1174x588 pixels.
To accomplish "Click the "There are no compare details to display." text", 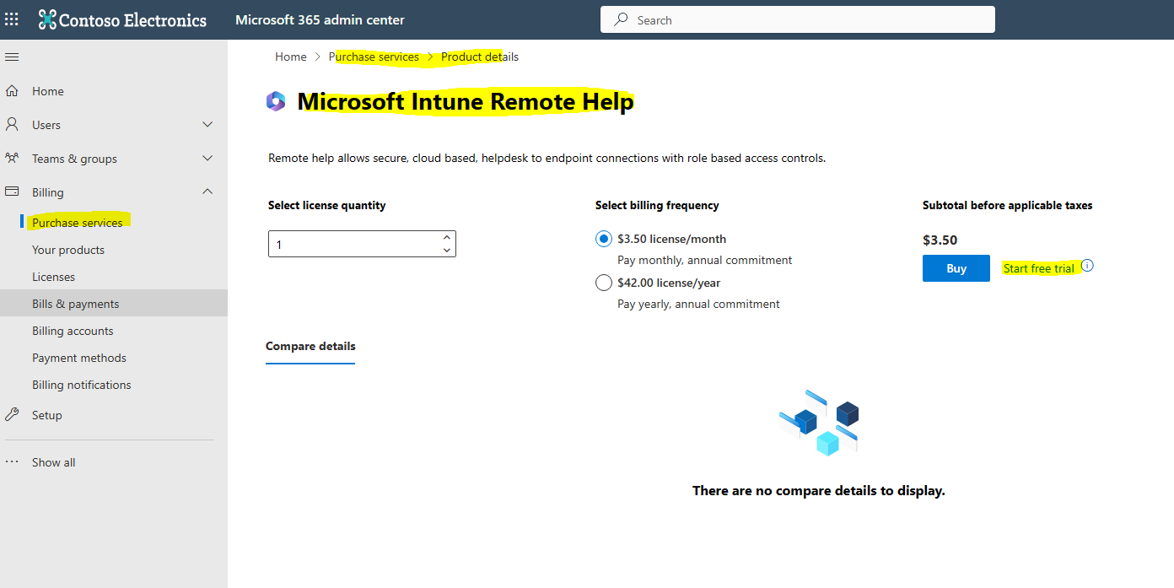I will (x=818, y=490).
